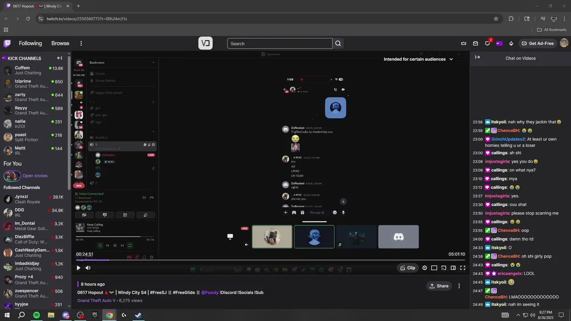Toggle theatre mode on the player
This screenshot has width=571, height=321.
click(434, 268)
